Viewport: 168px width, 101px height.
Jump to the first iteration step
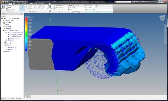pos(68,8)
